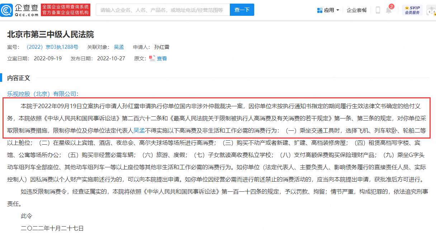Open 企业套餐 menu item
Viewport: 436px width, 242px height.
coord(357,10)
